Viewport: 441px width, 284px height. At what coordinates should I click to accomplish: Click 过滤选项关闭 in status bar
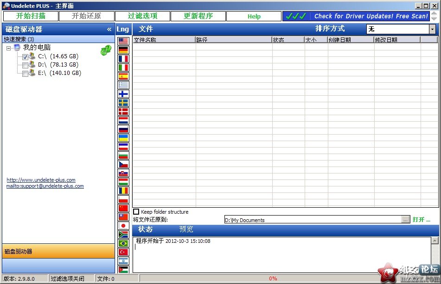point(71,278)
